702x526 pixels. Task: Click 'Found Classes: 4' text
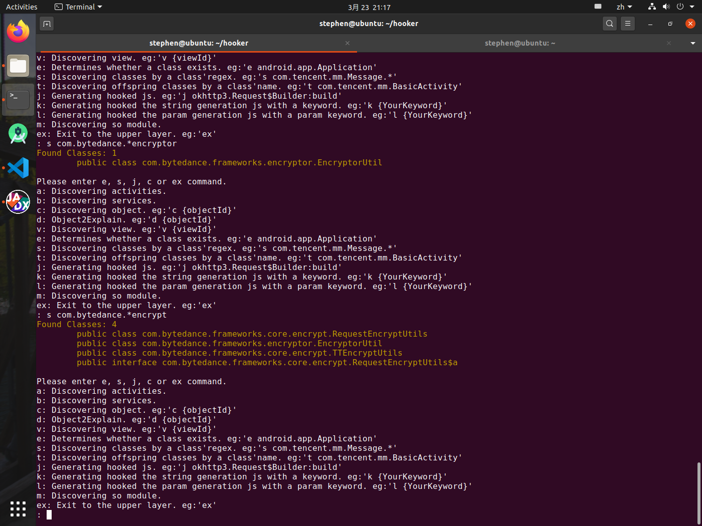[77, 325]
